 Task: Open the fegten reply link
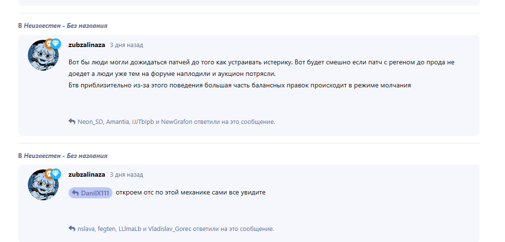107,229
